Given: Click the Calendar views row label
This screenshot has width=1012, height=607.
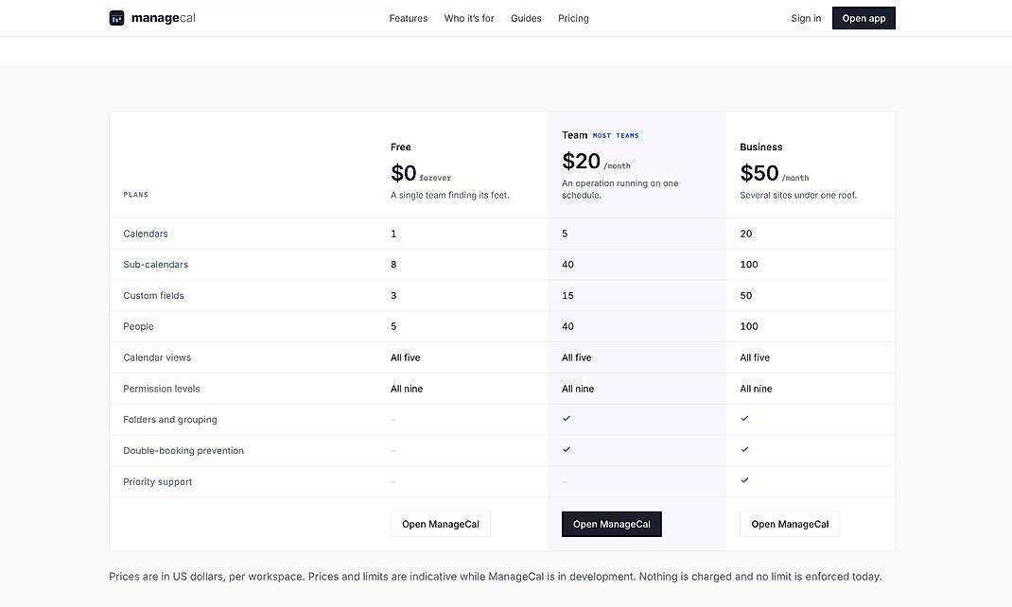Looking at the screenshot, I should click(x=157, y=357).
